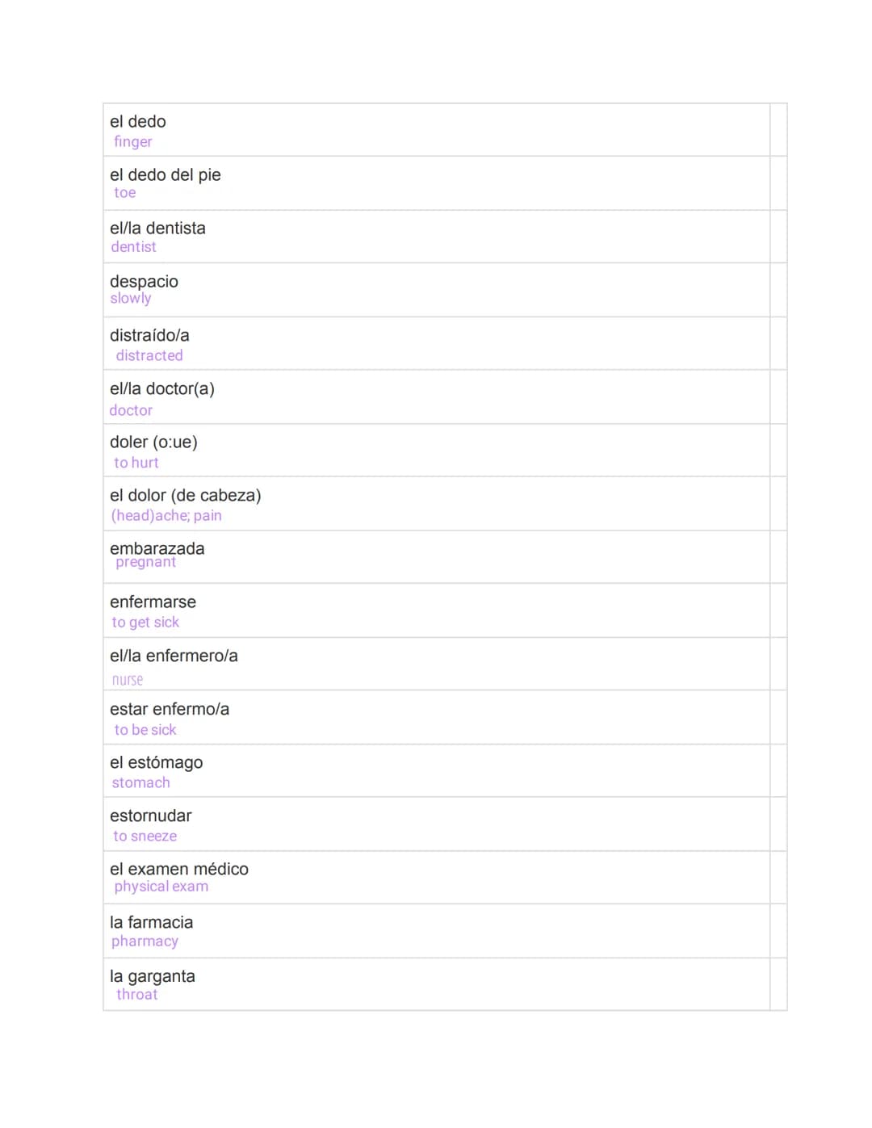Viewport: 872px width, 1128px height.
Task: Select 'physical exam' translation text
Action: coord(161,887)
